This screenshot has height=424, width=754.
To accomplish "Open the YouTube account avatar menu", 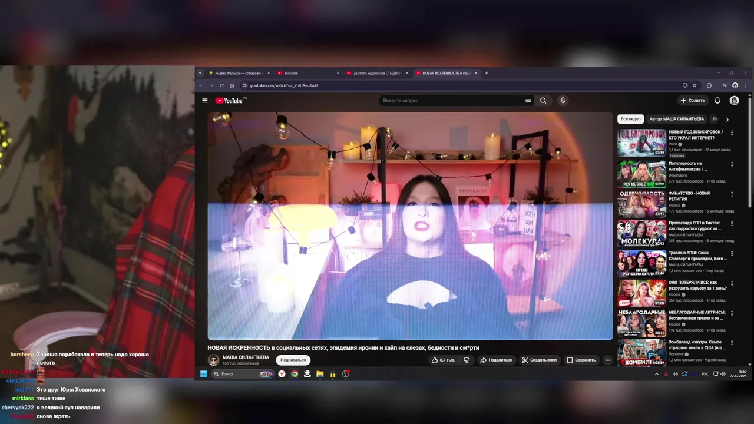I will 734,101.
